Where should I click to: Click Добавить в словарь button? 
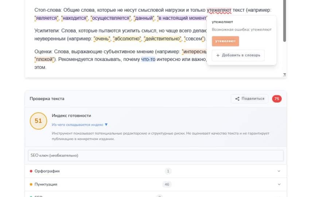click(x=238, y=55)
